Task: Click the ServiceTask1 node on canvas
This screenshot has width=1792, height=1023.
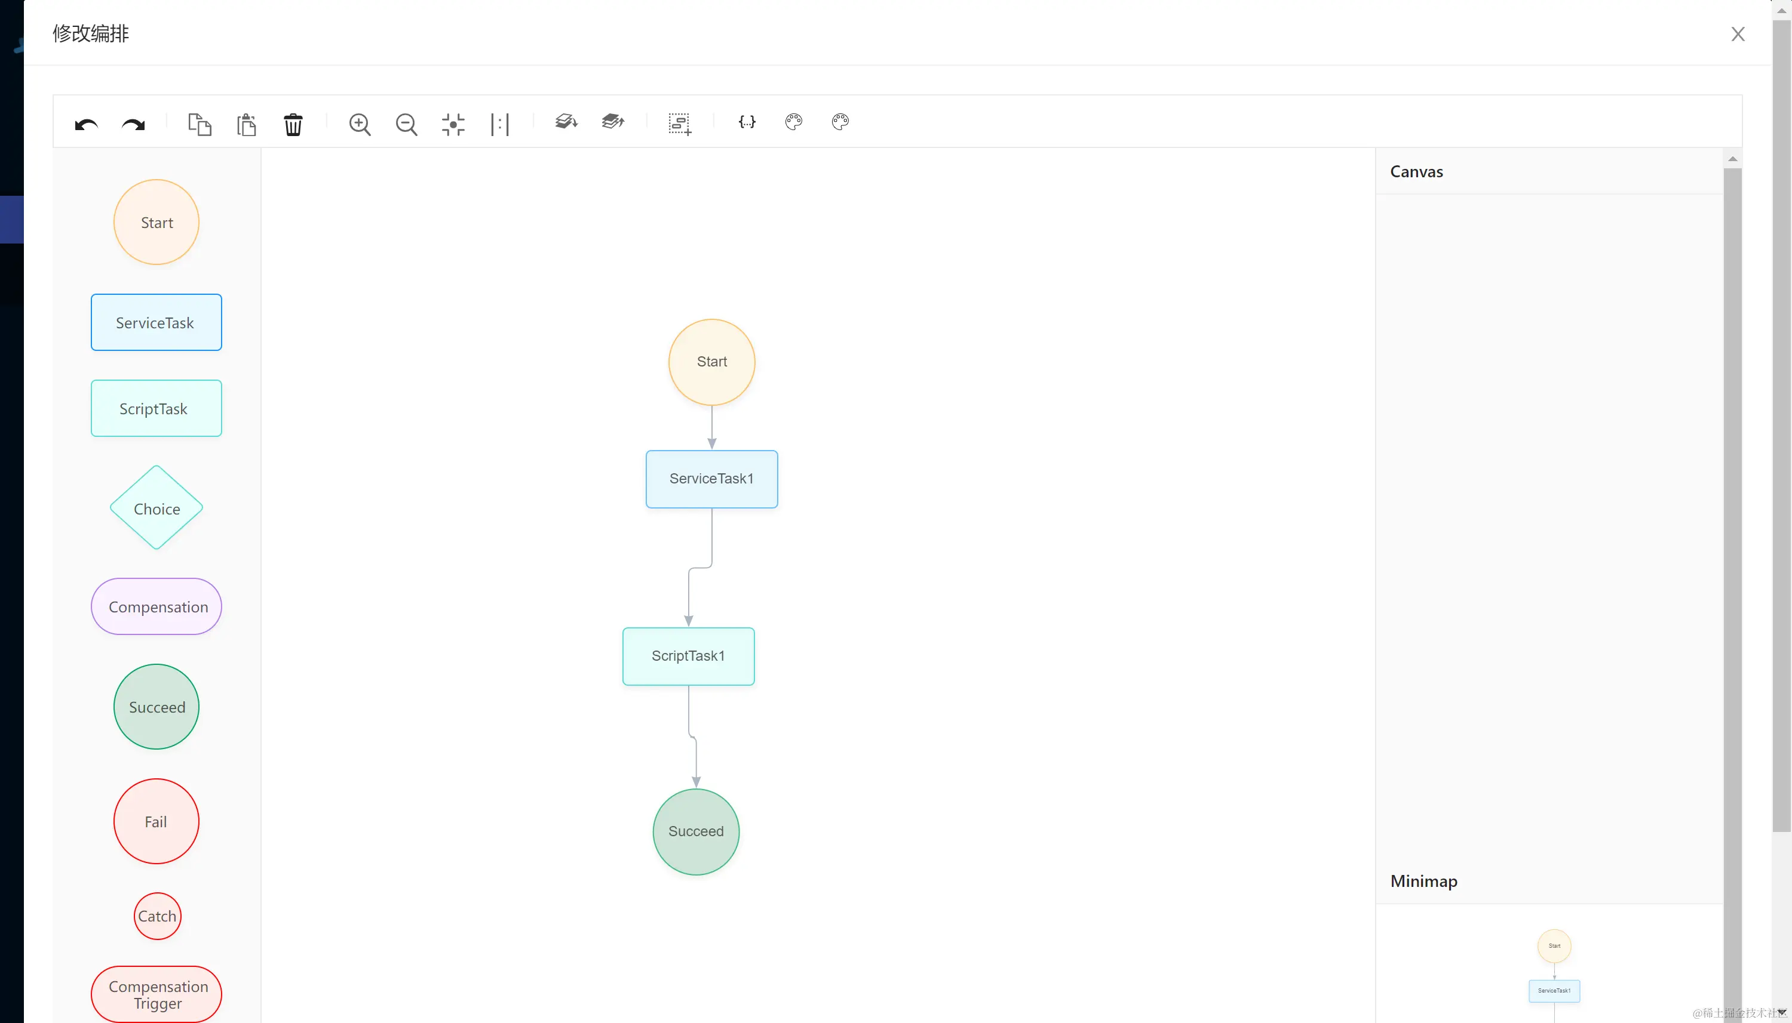Action: point(711,479)
